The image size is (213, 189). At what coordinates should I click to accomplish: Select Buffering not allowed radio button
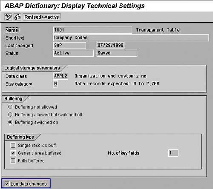10,107
